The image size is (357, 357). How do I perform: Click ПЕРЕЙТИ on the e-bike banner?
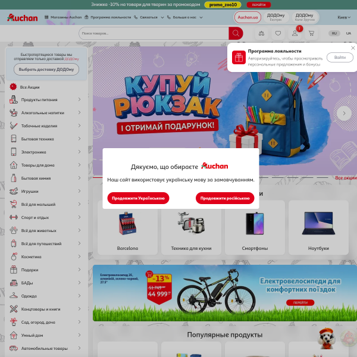[x=300, y=303]
